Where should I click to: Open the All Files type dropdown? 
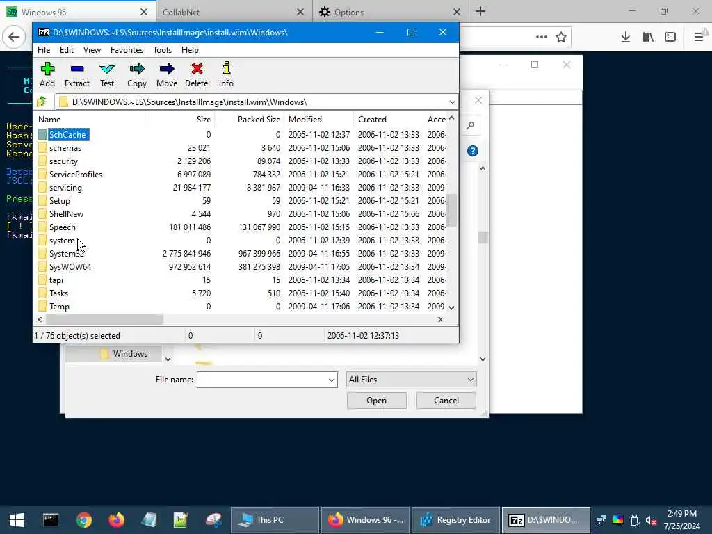[x=411, y=380]
